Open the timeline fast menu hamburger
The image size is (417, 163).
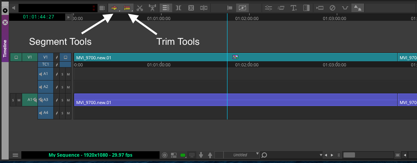click(15, 155)
